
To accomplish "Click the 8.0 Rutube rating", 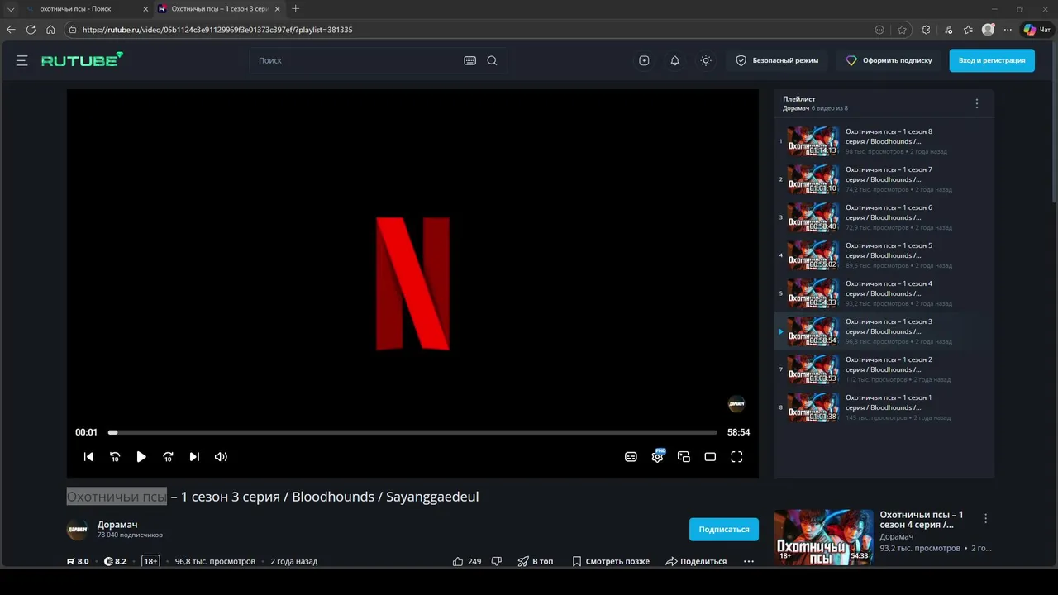I will coord(78,561).
